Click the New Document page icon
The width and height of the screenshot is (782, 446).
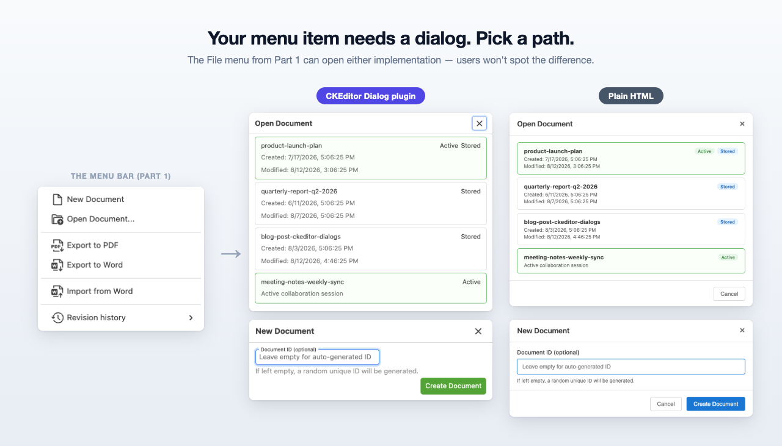pyautogui.click(x=57, y=200)
